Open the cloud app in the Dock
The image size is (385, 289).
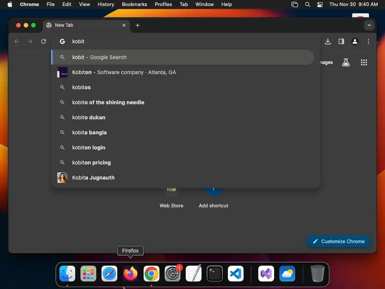pos(287,273)
